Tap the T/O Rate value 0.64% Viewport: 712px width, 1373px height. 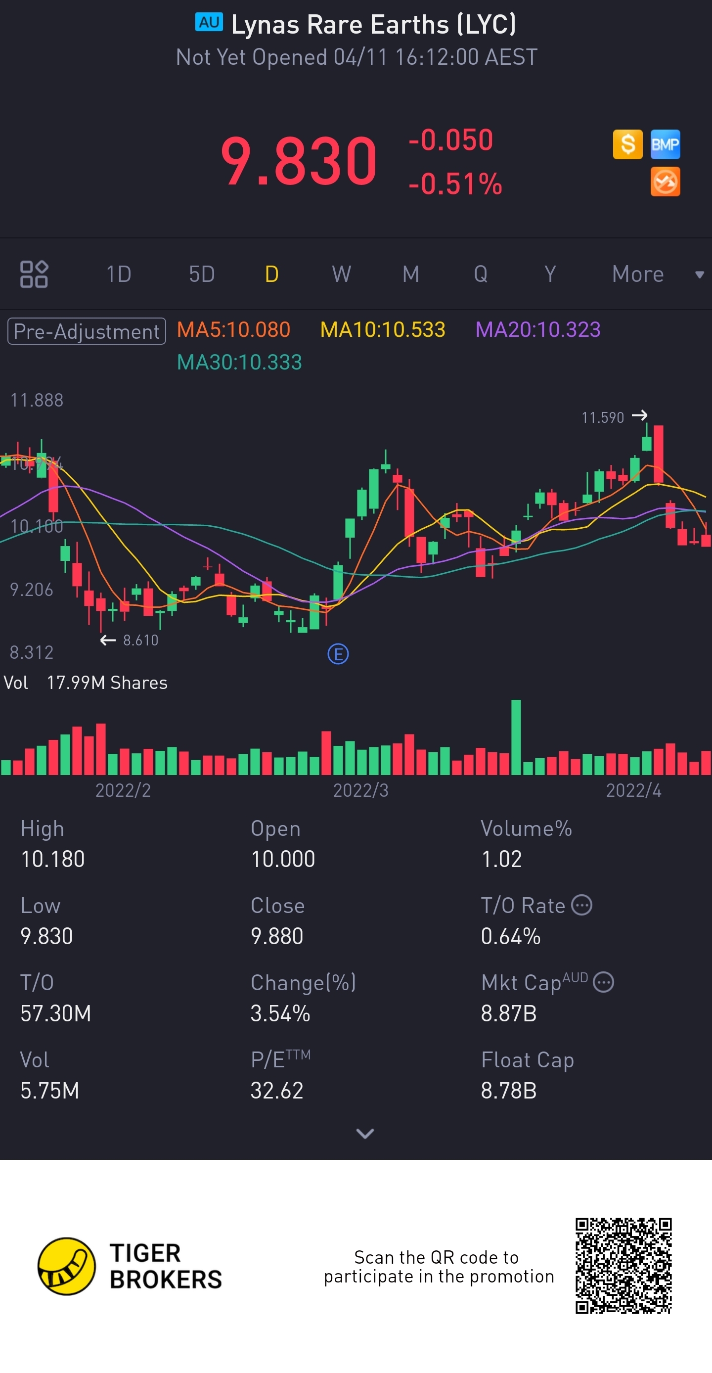point(511,936)
